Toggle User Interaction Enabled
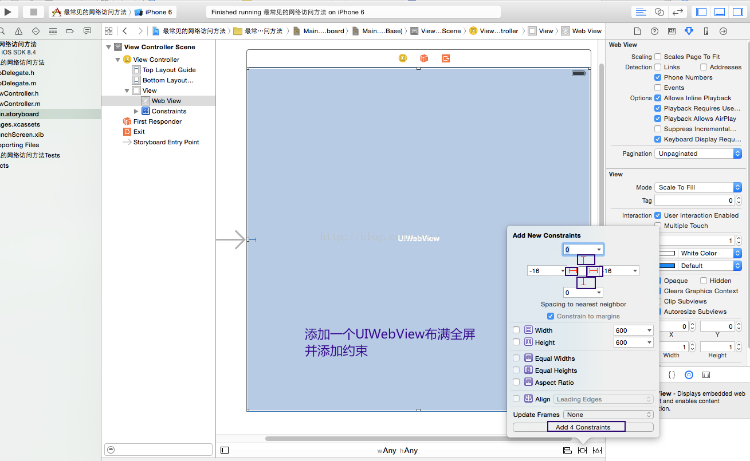750x461 pixels. (x=658, y=215)
